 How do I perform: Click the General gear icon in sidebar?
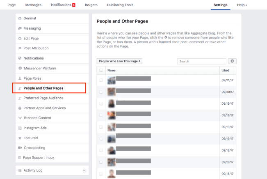click(20, 18)
